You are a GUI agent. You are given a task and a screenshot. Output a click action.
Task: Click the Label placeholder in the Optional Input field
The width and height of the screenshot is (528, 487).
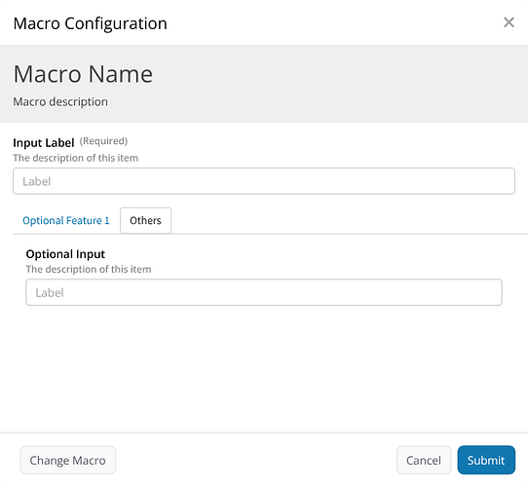click(50, 292)
